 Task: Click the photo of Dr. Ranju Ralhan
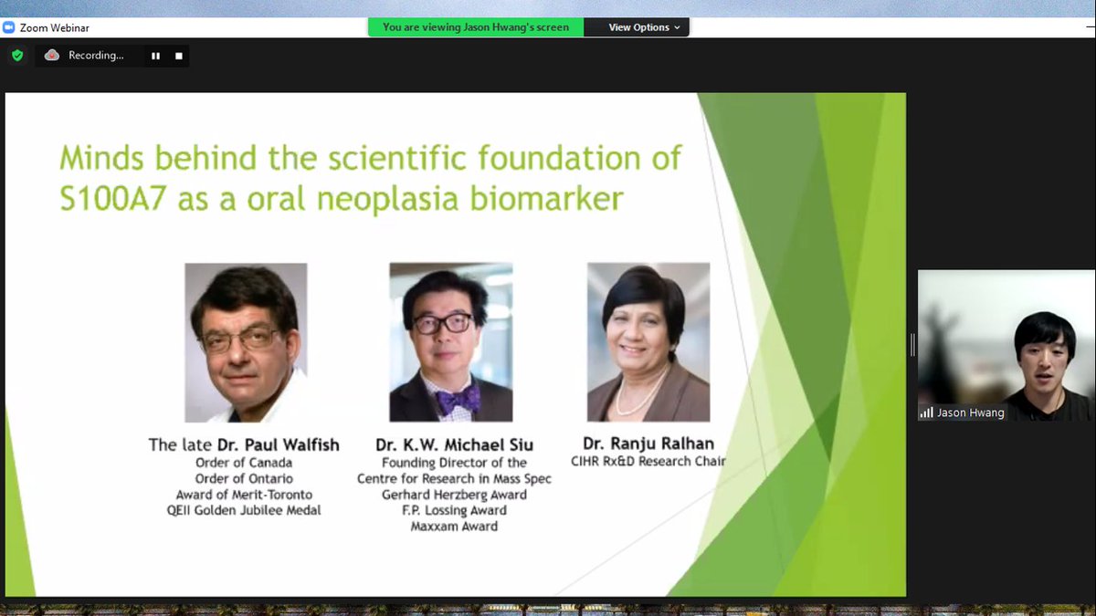click(x=648, y=342)
